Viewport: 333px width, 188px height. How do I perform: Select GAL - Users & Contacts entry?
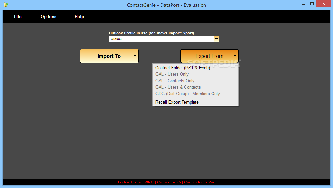pos(195,87)
